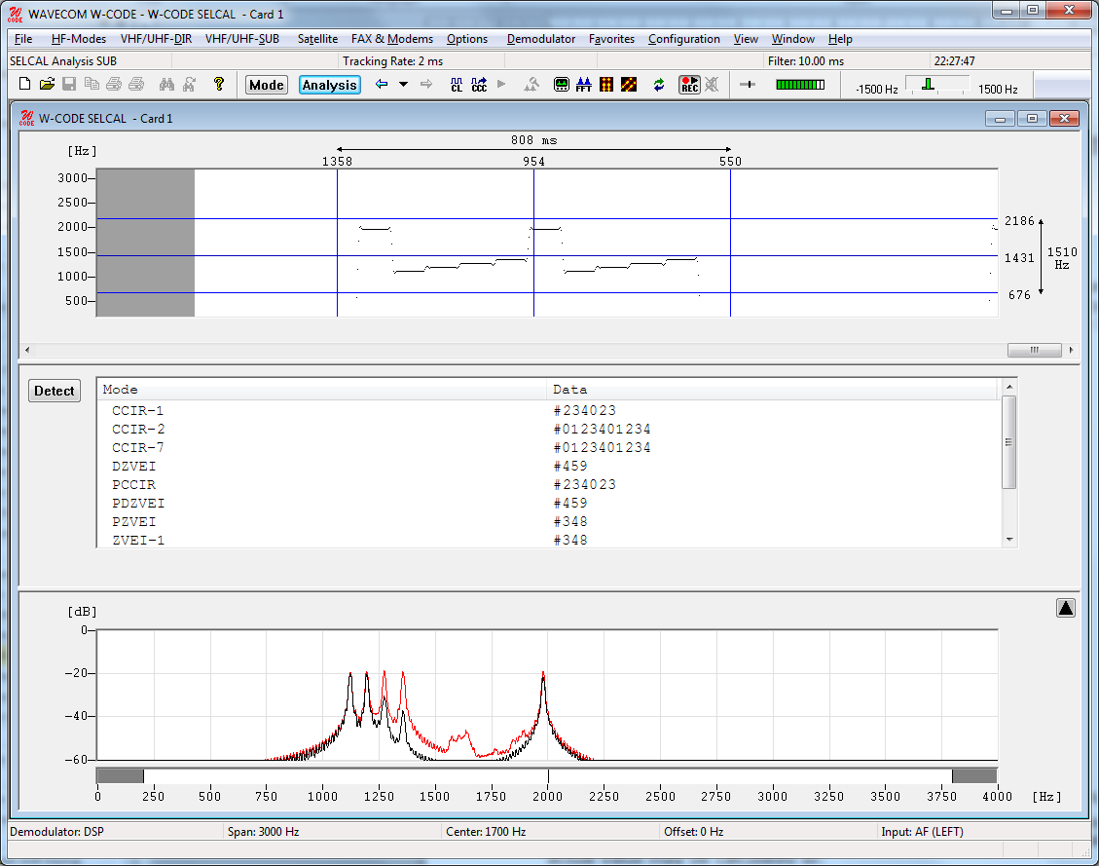Click the Copy icon in toolbar

pyautogui.click(x=92, y=84)
